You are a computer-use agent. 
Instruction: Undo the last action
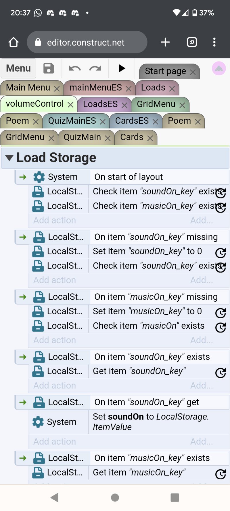pyautogui.click(x=75, y=68)
